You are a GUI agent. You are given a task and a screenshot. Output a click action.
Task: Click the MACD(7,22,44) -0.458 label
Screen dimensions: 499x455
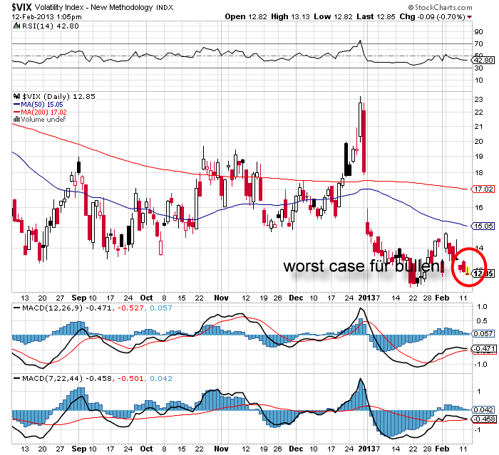(x=67, y=378)
